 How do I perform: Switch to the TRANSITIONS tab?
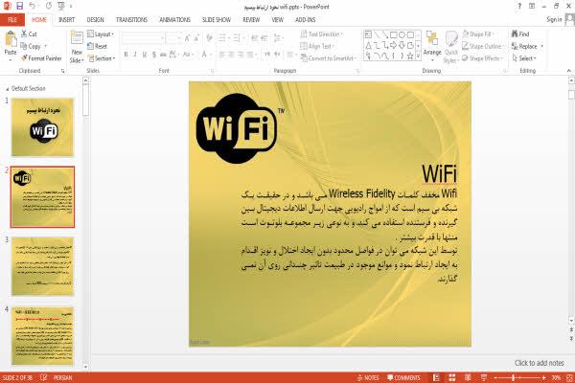point(131,19)
